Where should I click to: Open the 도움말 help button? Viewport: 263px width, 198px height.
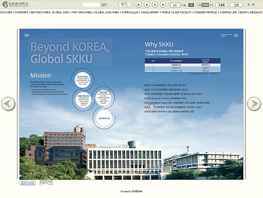point(221,5)
